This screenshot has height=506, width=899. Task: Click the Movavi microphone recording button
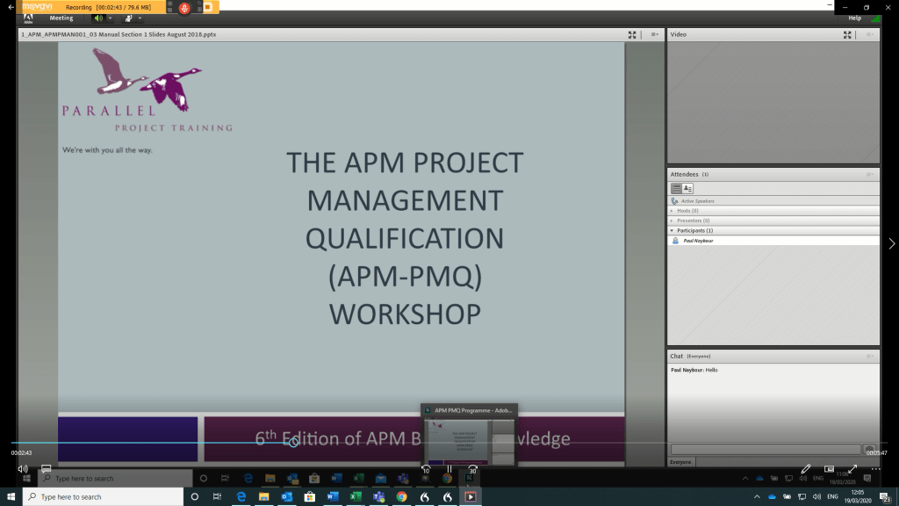coord(184,7)
